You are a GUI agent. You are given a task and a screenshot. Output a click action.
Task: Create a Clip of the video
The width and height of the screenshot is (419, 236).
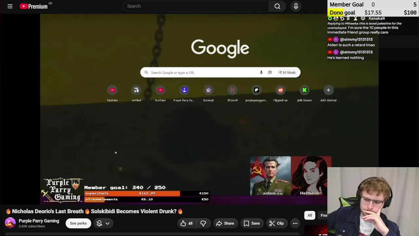pyautogui.click(x=277, y=223)
